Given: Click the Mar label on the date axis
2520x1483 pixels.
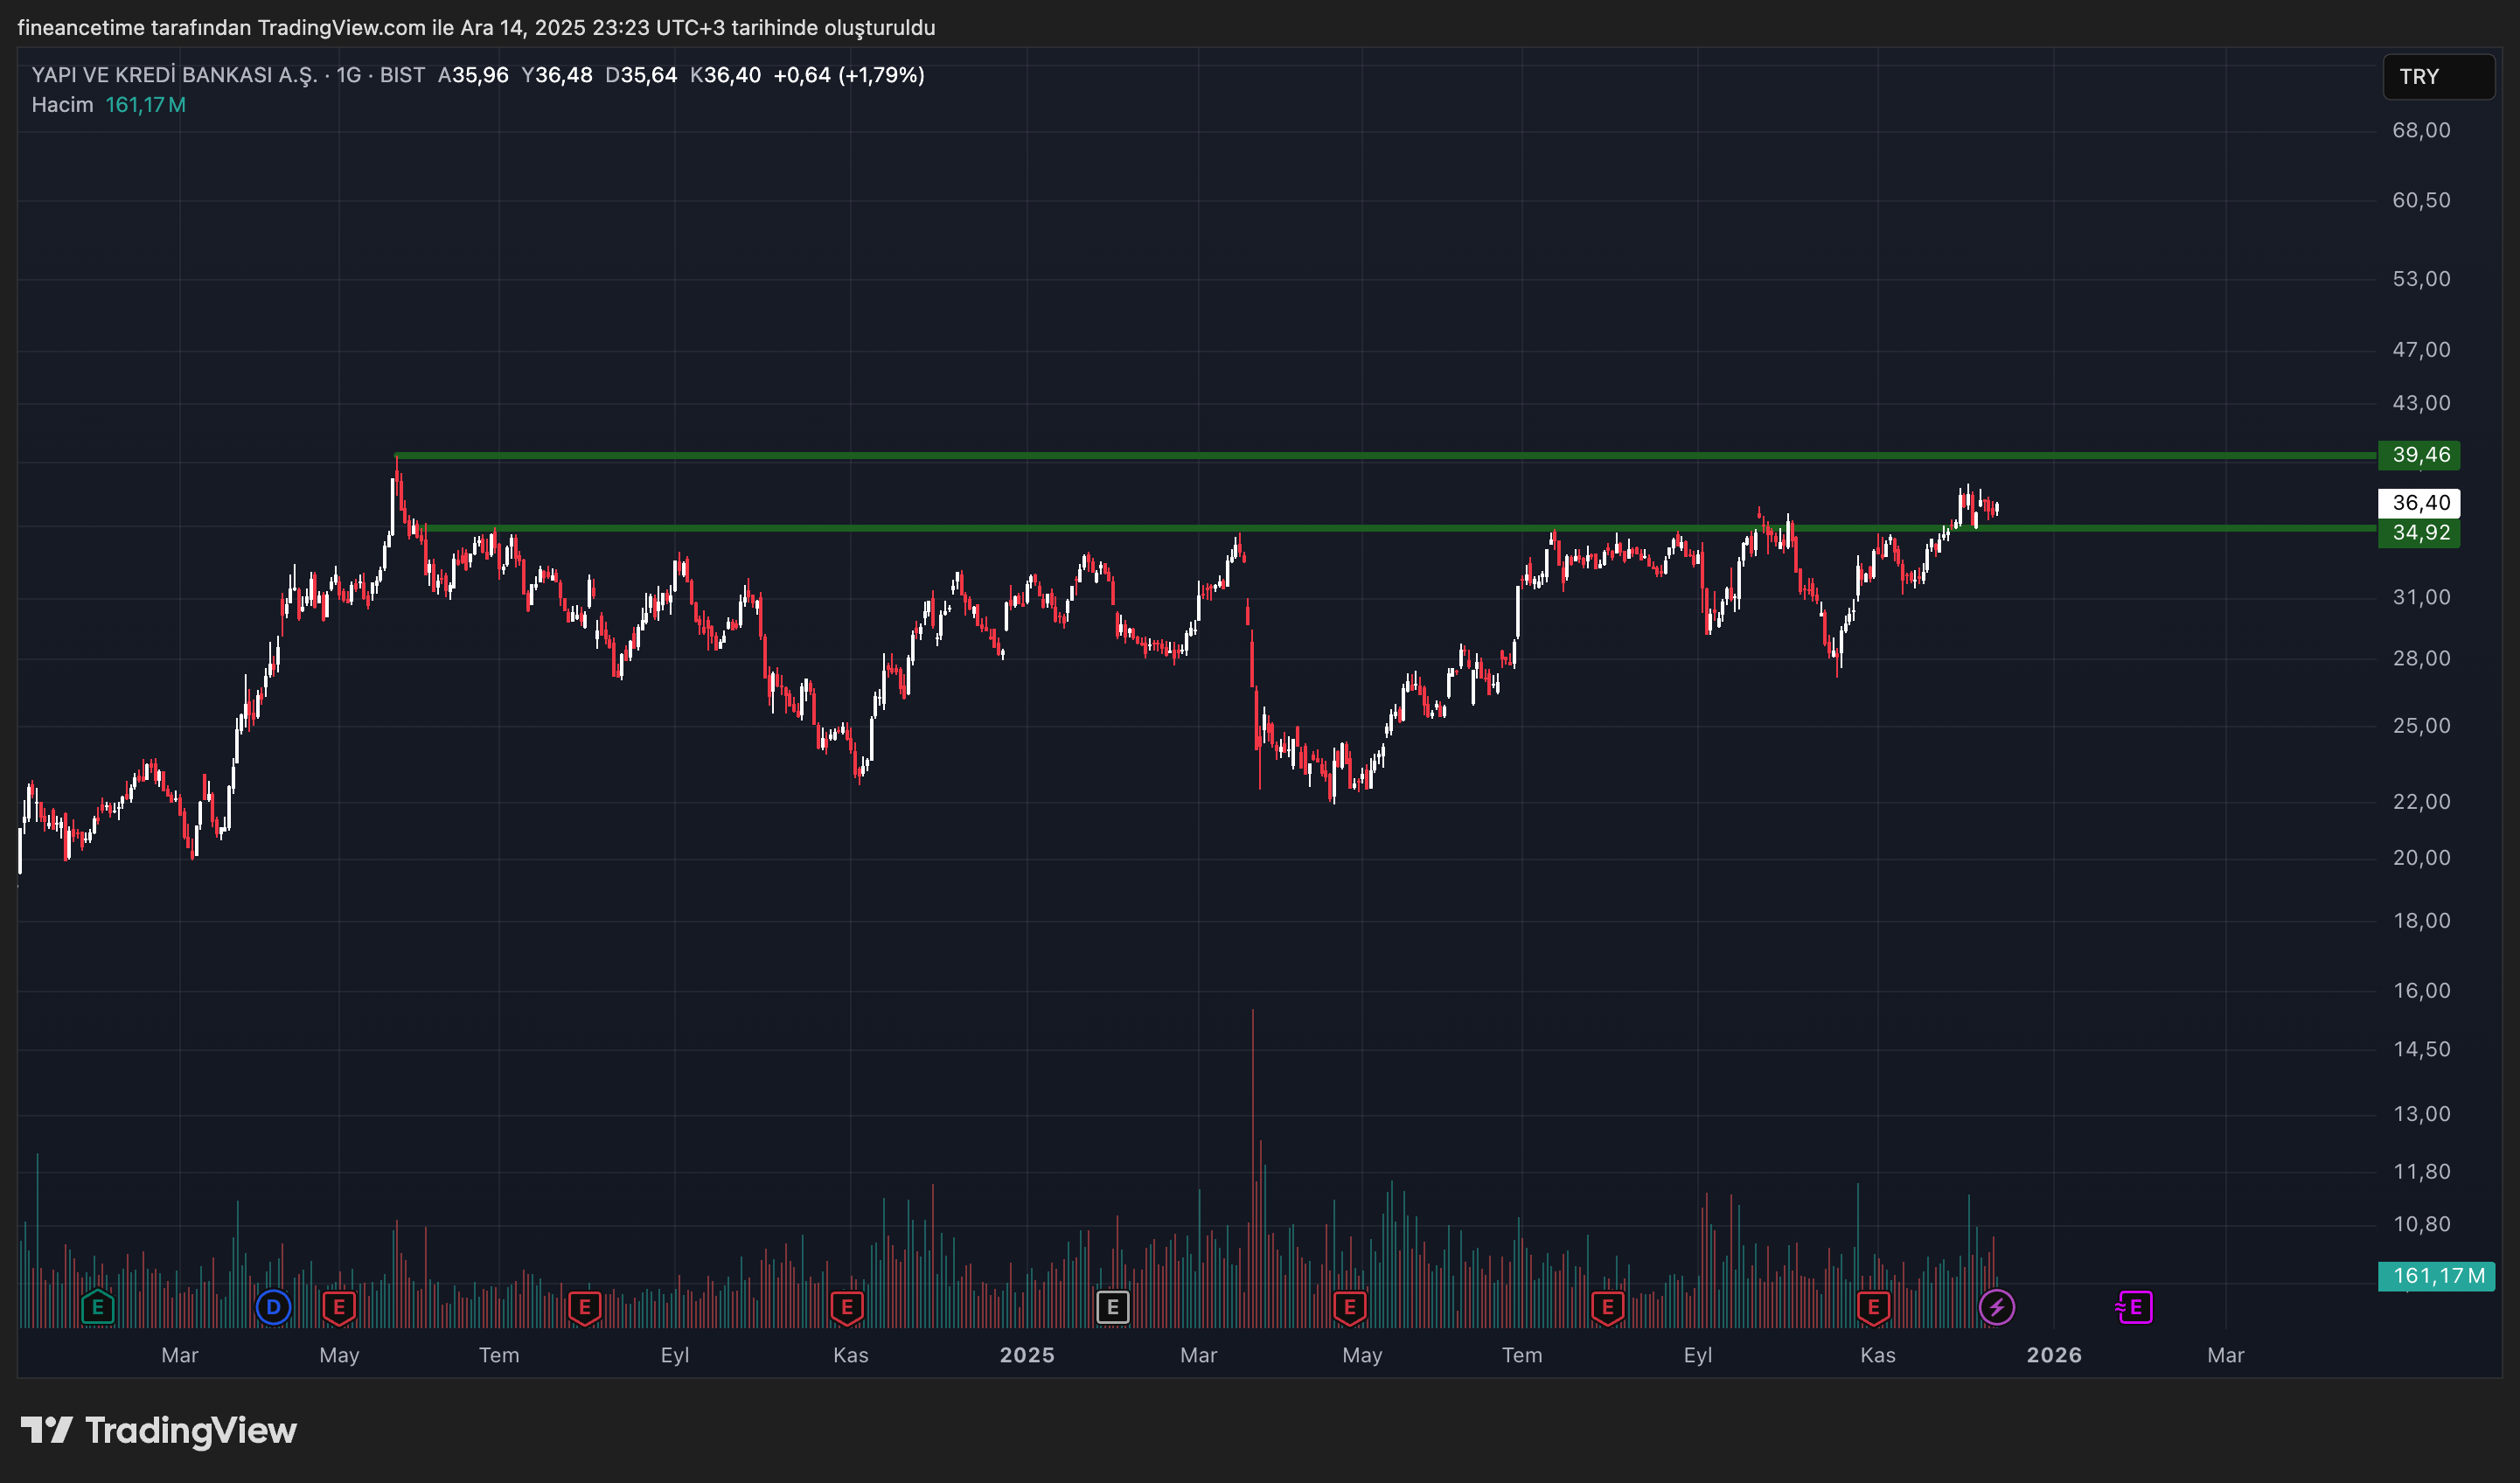Looking at the screenshot, I should click(180, 1355).
